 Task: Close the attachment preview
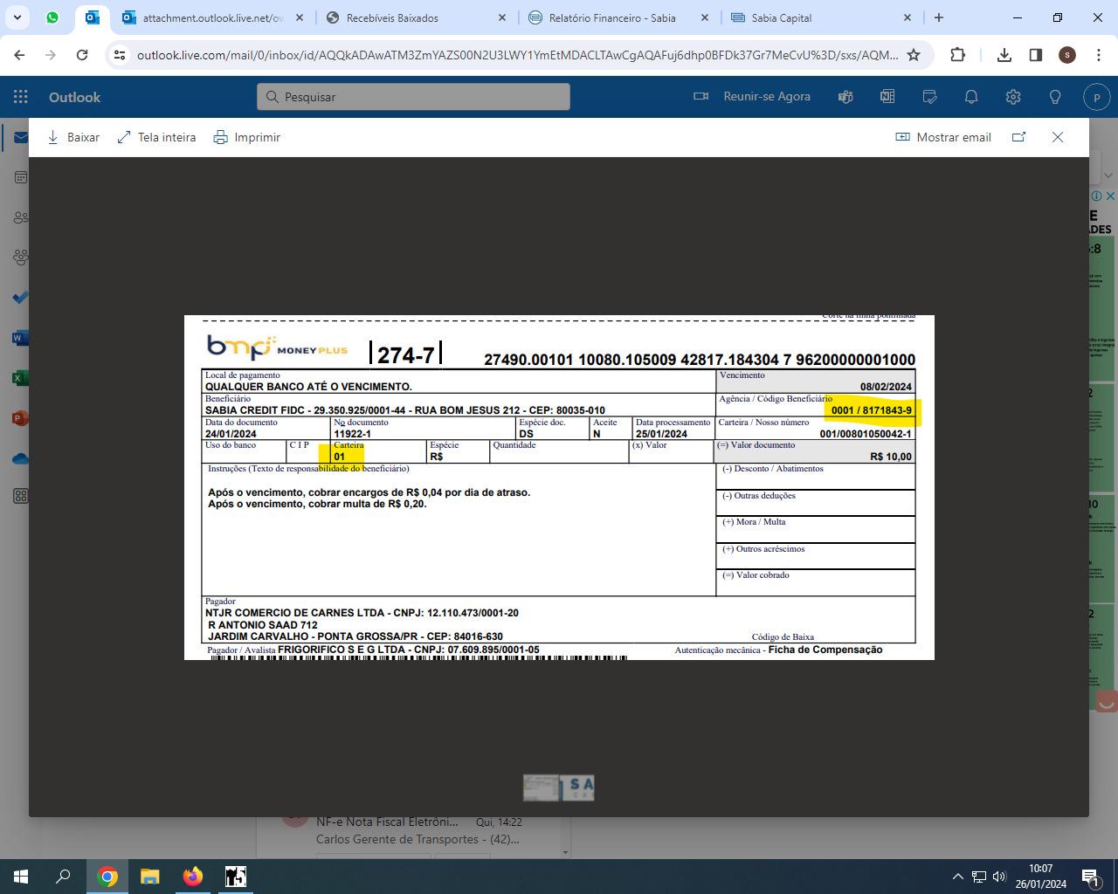(x=1058, y=137)
